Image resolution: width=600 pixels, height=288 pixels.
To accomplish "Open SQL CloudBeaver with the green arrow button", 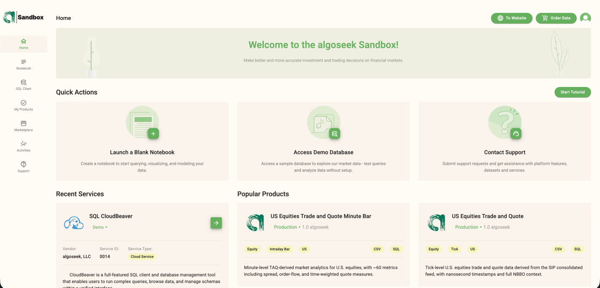I will (216, 223).
